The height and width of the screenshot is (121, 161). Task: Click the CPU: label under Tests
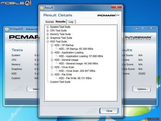point(14,60)
